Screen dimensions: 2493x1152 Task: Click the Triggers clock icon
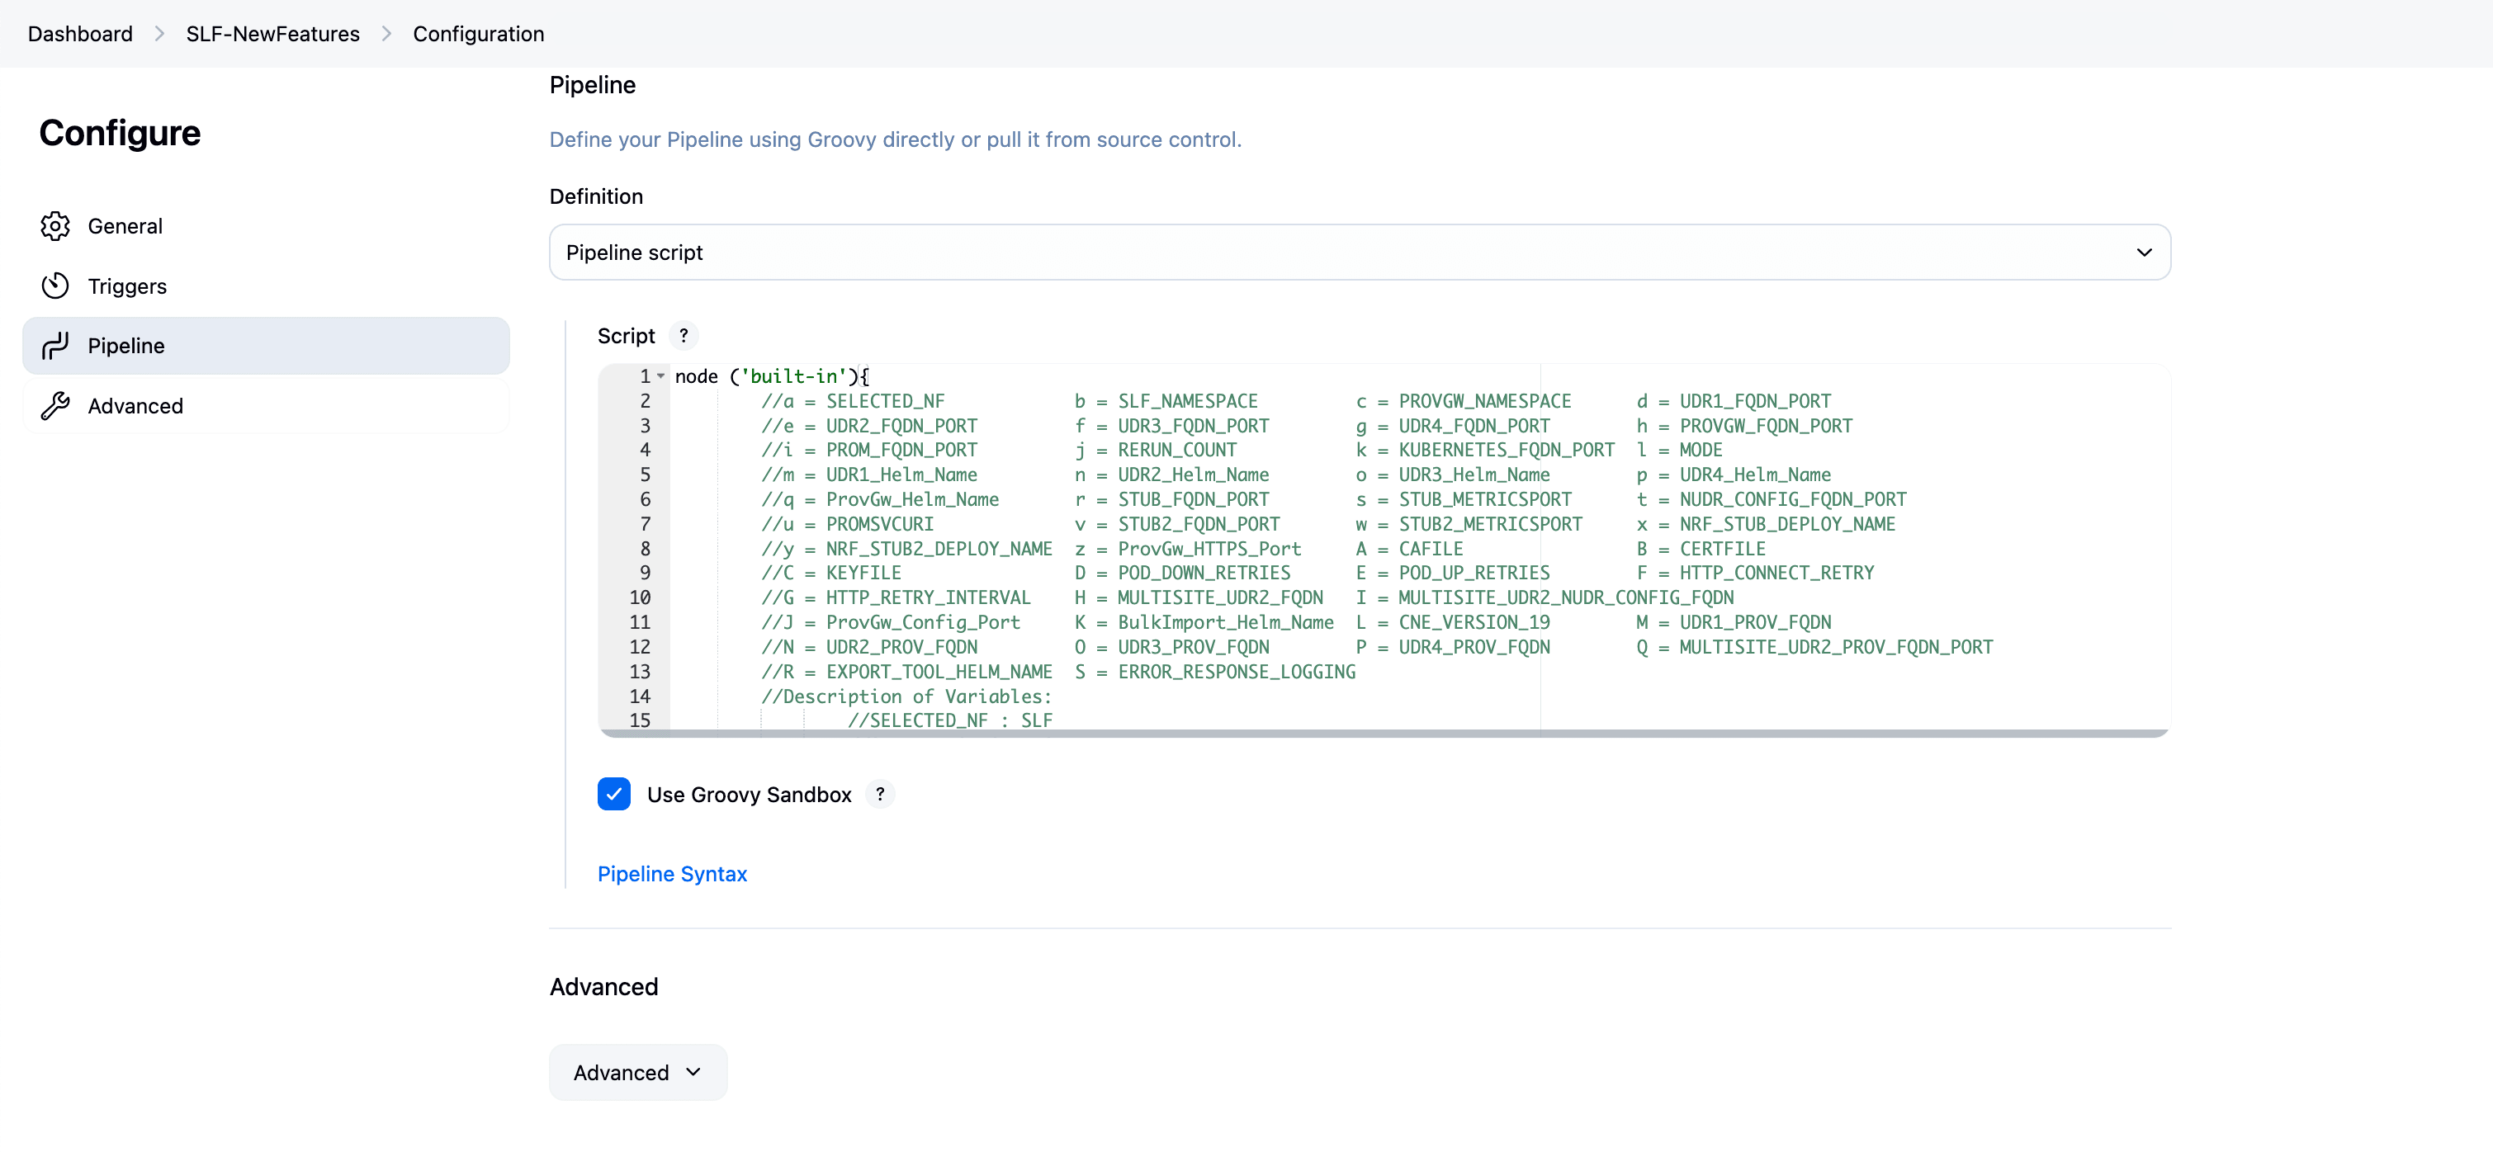(55, 286)
